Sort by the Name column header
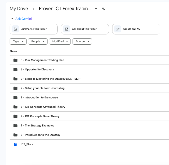The height and width of the screenshot is (165, 169). tap(14, 51)
